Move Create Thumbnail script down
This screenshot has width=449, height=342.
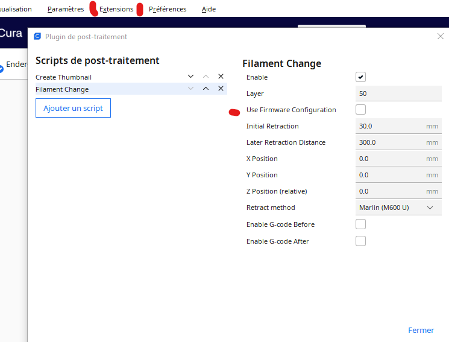tap(191, 77)
